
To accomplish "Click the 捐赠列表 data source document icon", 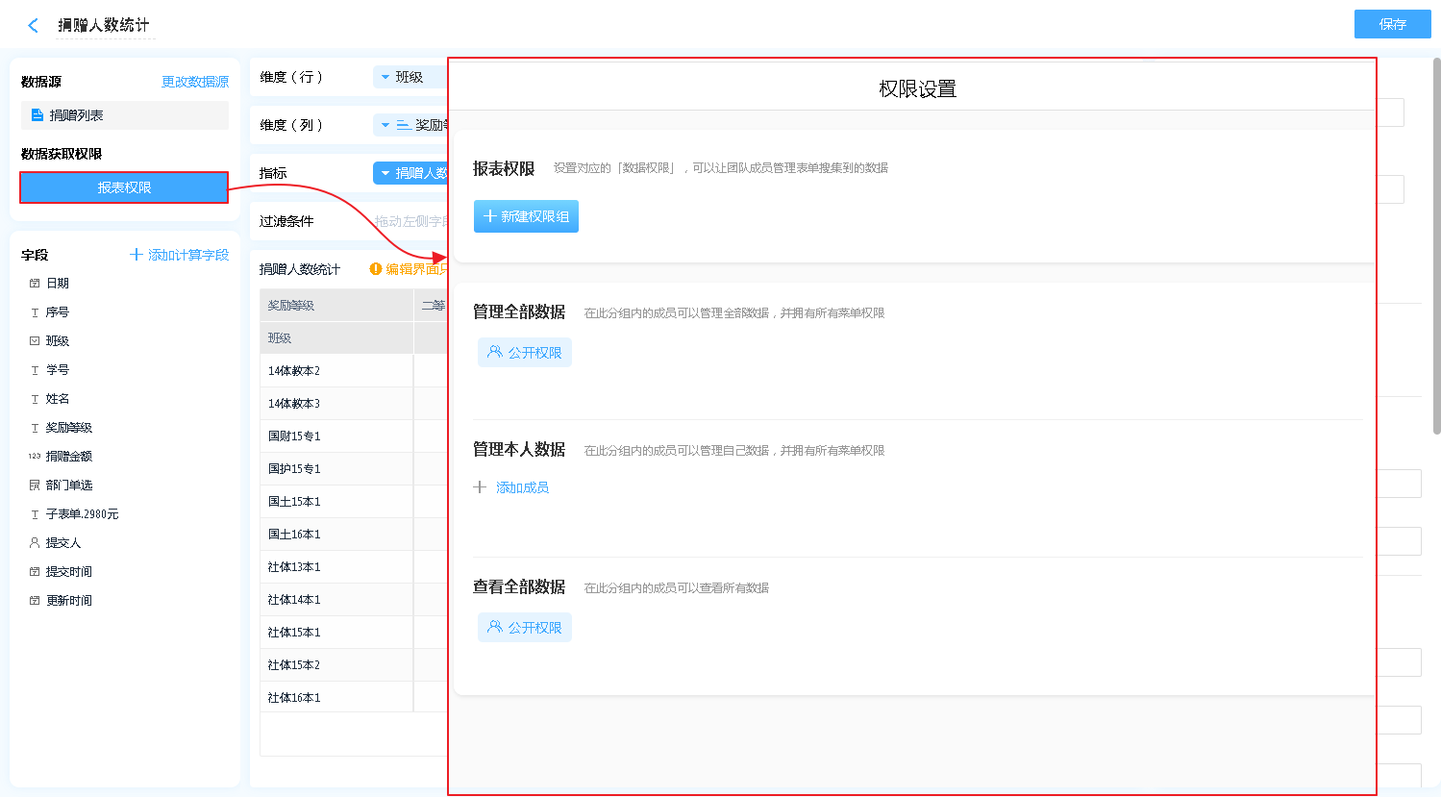I will pyautogui.click(x=37, y=115).
